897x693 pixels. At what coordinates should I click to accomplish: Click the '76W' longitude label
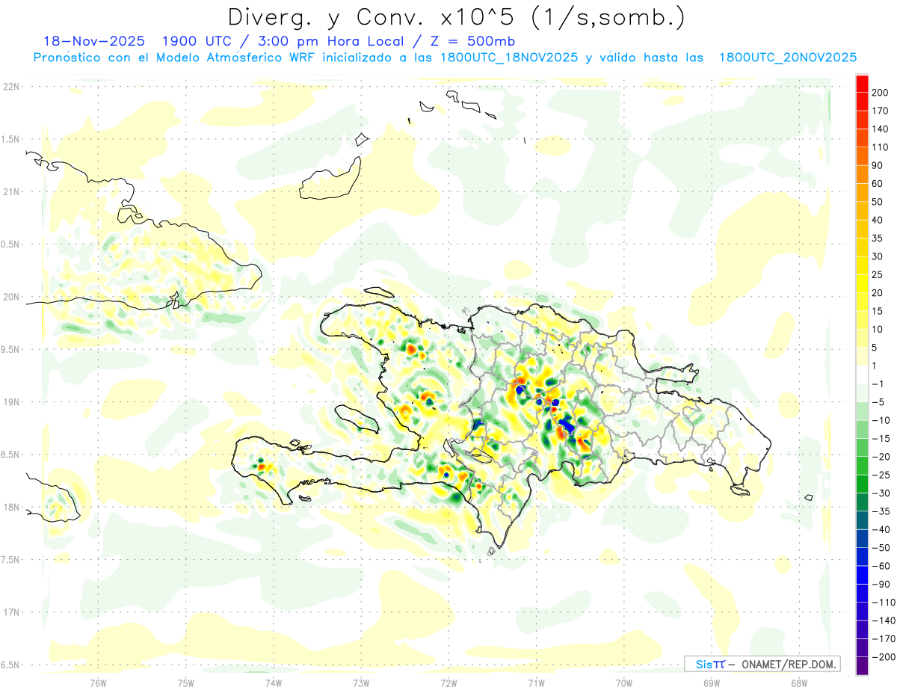pyautogui.click(x=98, y=683)
